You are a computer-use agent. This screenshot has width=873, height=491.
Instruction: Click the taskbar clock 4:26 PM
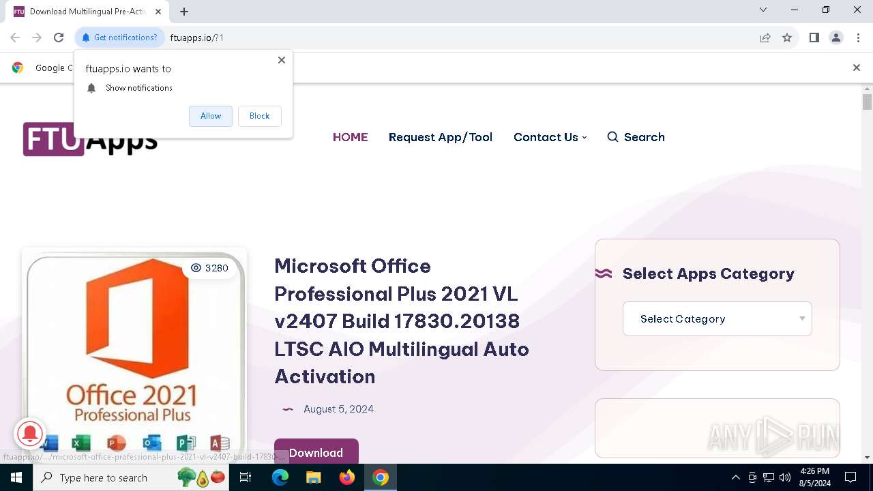click(815, 477)
